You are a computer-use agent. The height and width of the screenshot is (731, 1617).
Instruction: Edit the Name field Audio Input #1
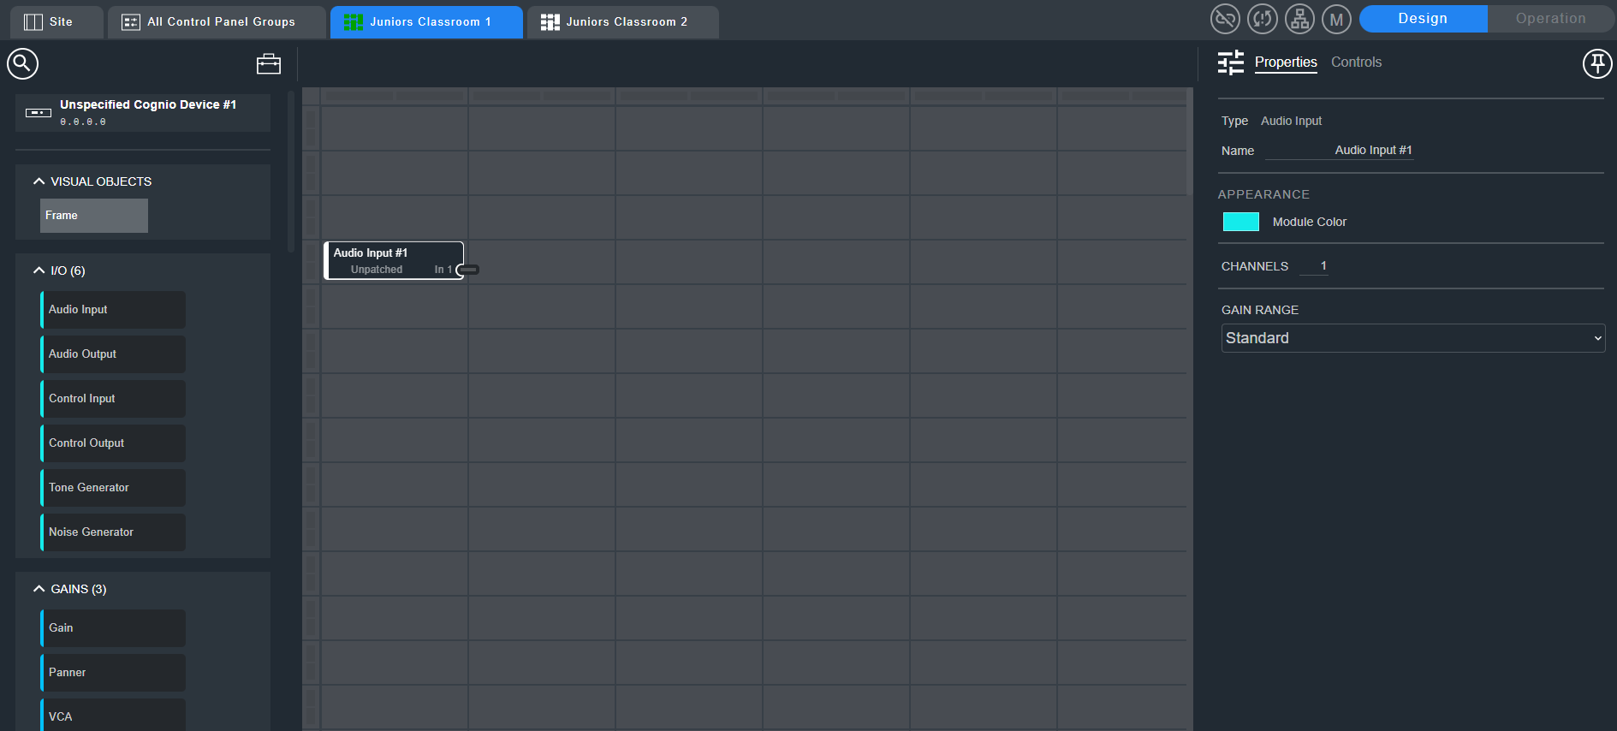pos(1340,151)
